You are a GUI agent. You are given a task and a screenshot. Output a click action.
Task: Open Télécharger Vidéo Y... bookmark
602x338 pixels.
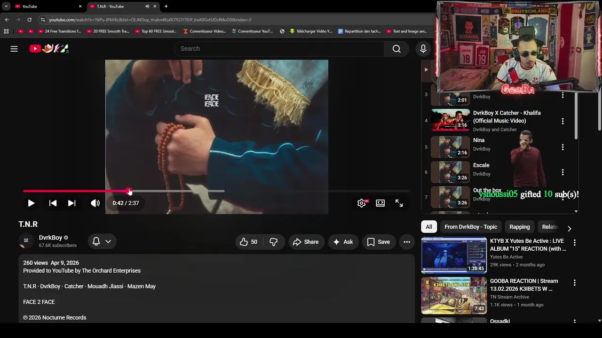pos(311,31)
